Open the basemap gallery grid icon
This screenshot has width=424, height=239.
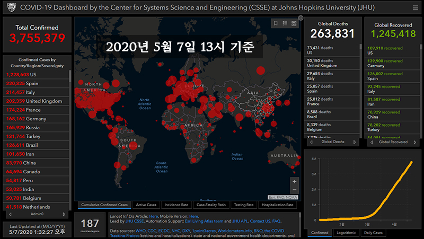294,23
